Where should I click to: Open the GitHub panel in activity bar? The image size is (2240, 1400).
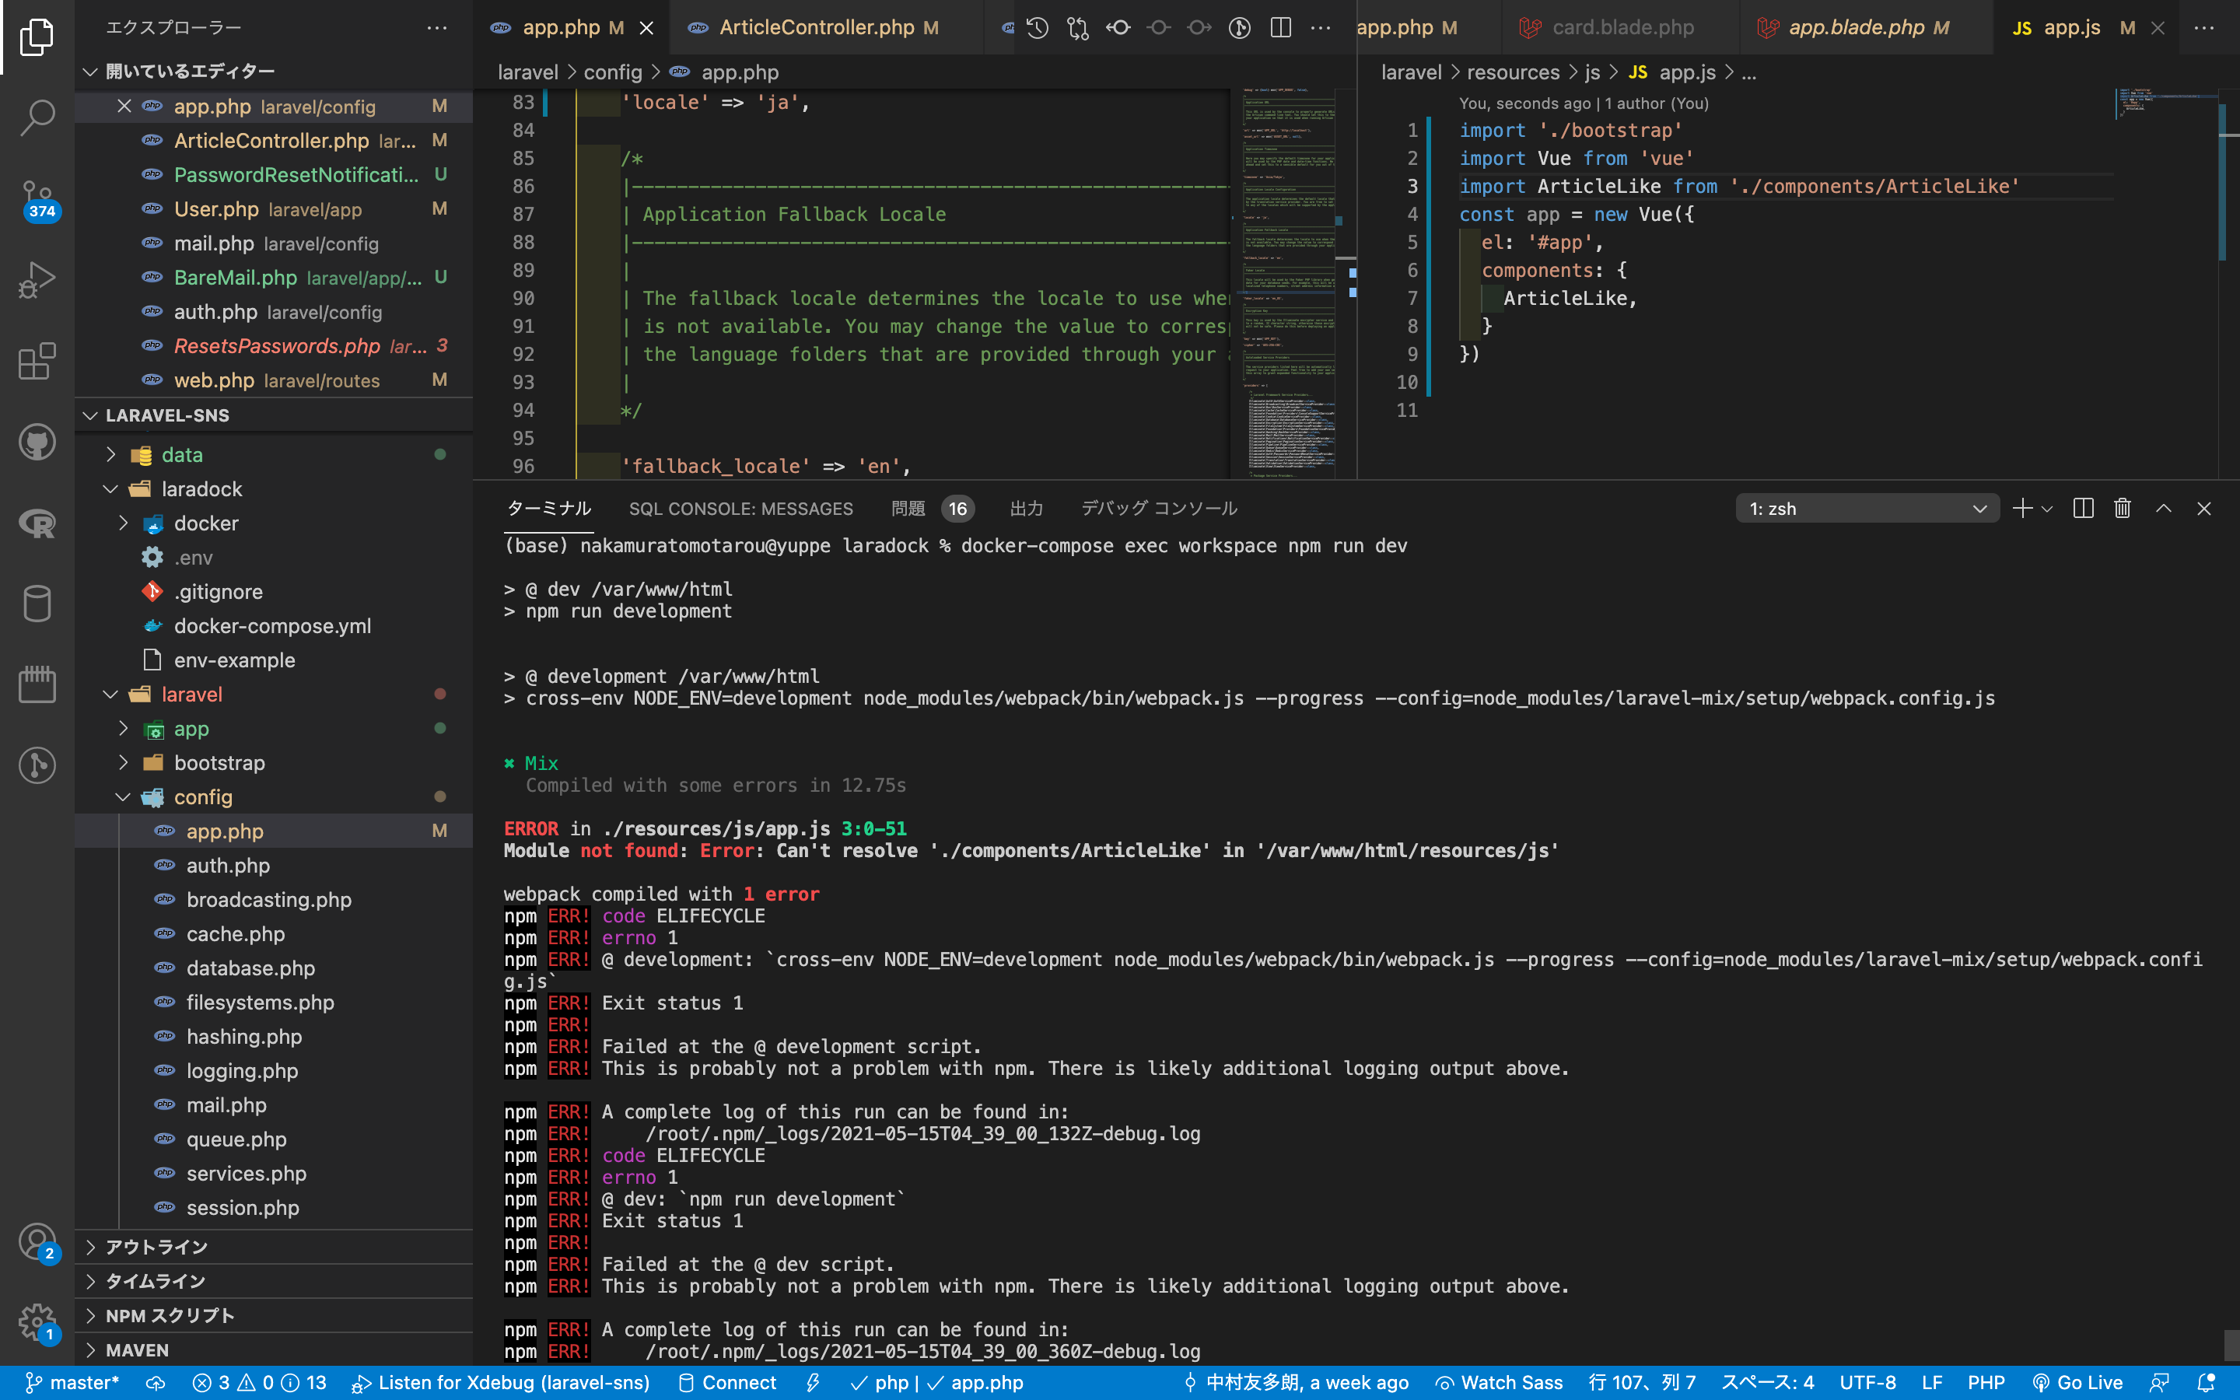click(x=37, y=442)
